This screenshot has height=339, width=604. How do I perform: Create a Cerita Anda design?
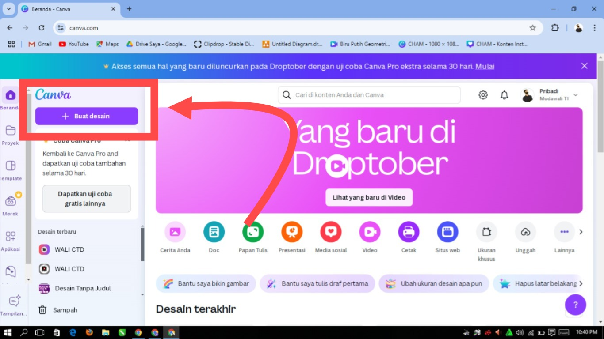pos(175,237)
